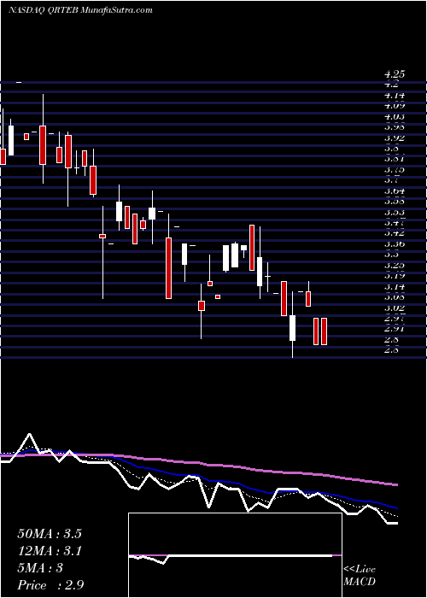Image resolution: width=427 pixels, height=598 pixels.
Task: Click the 4.09 price axis label
Action: pos(395,106)
